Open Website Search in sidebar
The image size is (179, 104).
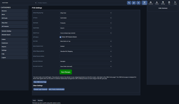[x=14, y=35]
